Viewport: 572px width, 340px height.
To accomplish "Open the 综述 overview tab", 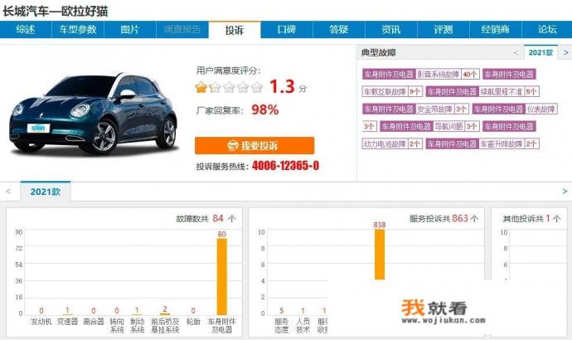I will pyautogui.click(x=26, y=30).
